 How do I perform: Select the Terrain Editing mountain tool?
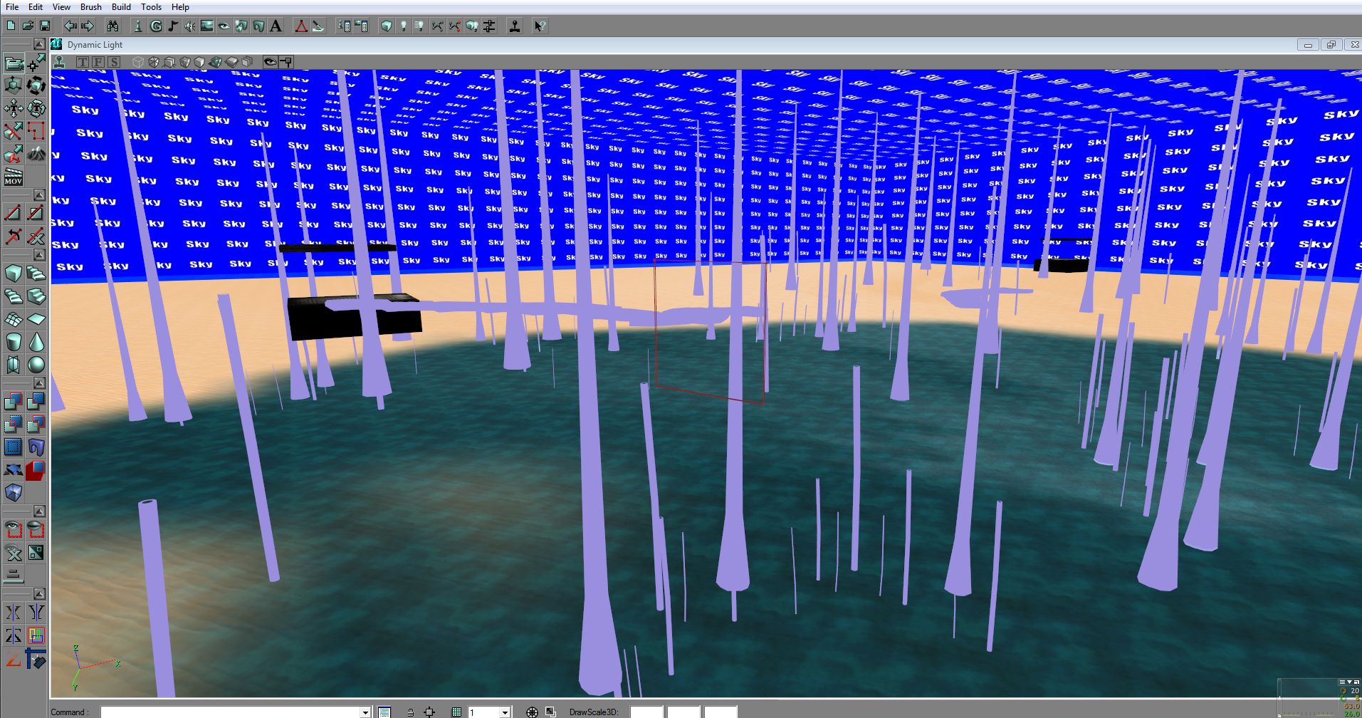click(36, 153)
